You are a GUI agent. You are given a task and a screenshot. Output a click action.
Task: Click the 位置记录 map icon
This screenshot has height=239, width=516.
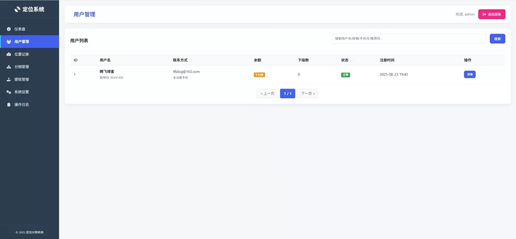[x=9, y=54]
